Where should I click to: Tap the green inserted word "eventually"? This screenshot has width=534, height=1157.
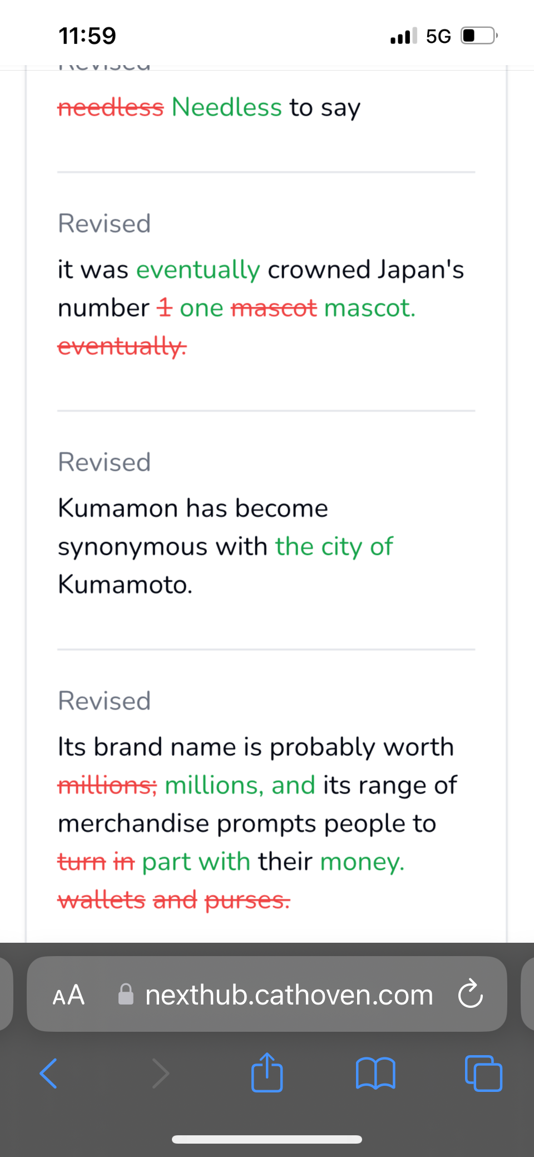click(x=198, y=270)
